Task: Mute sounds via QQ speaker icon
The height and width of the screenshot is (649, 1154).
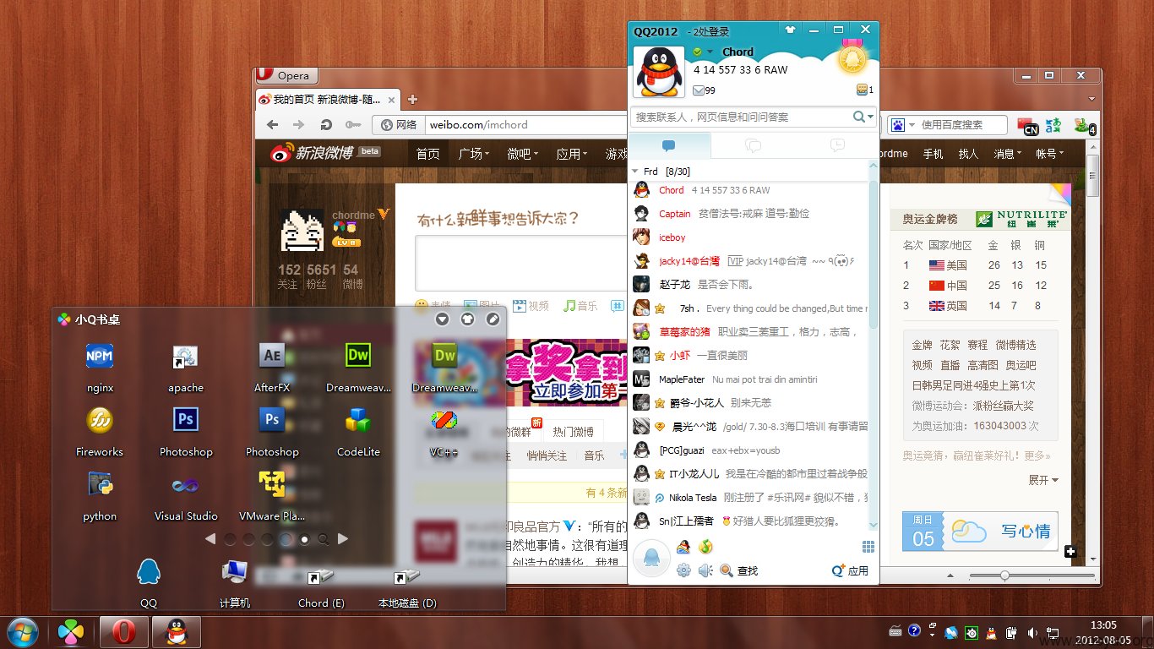Action: pos(705,570)
